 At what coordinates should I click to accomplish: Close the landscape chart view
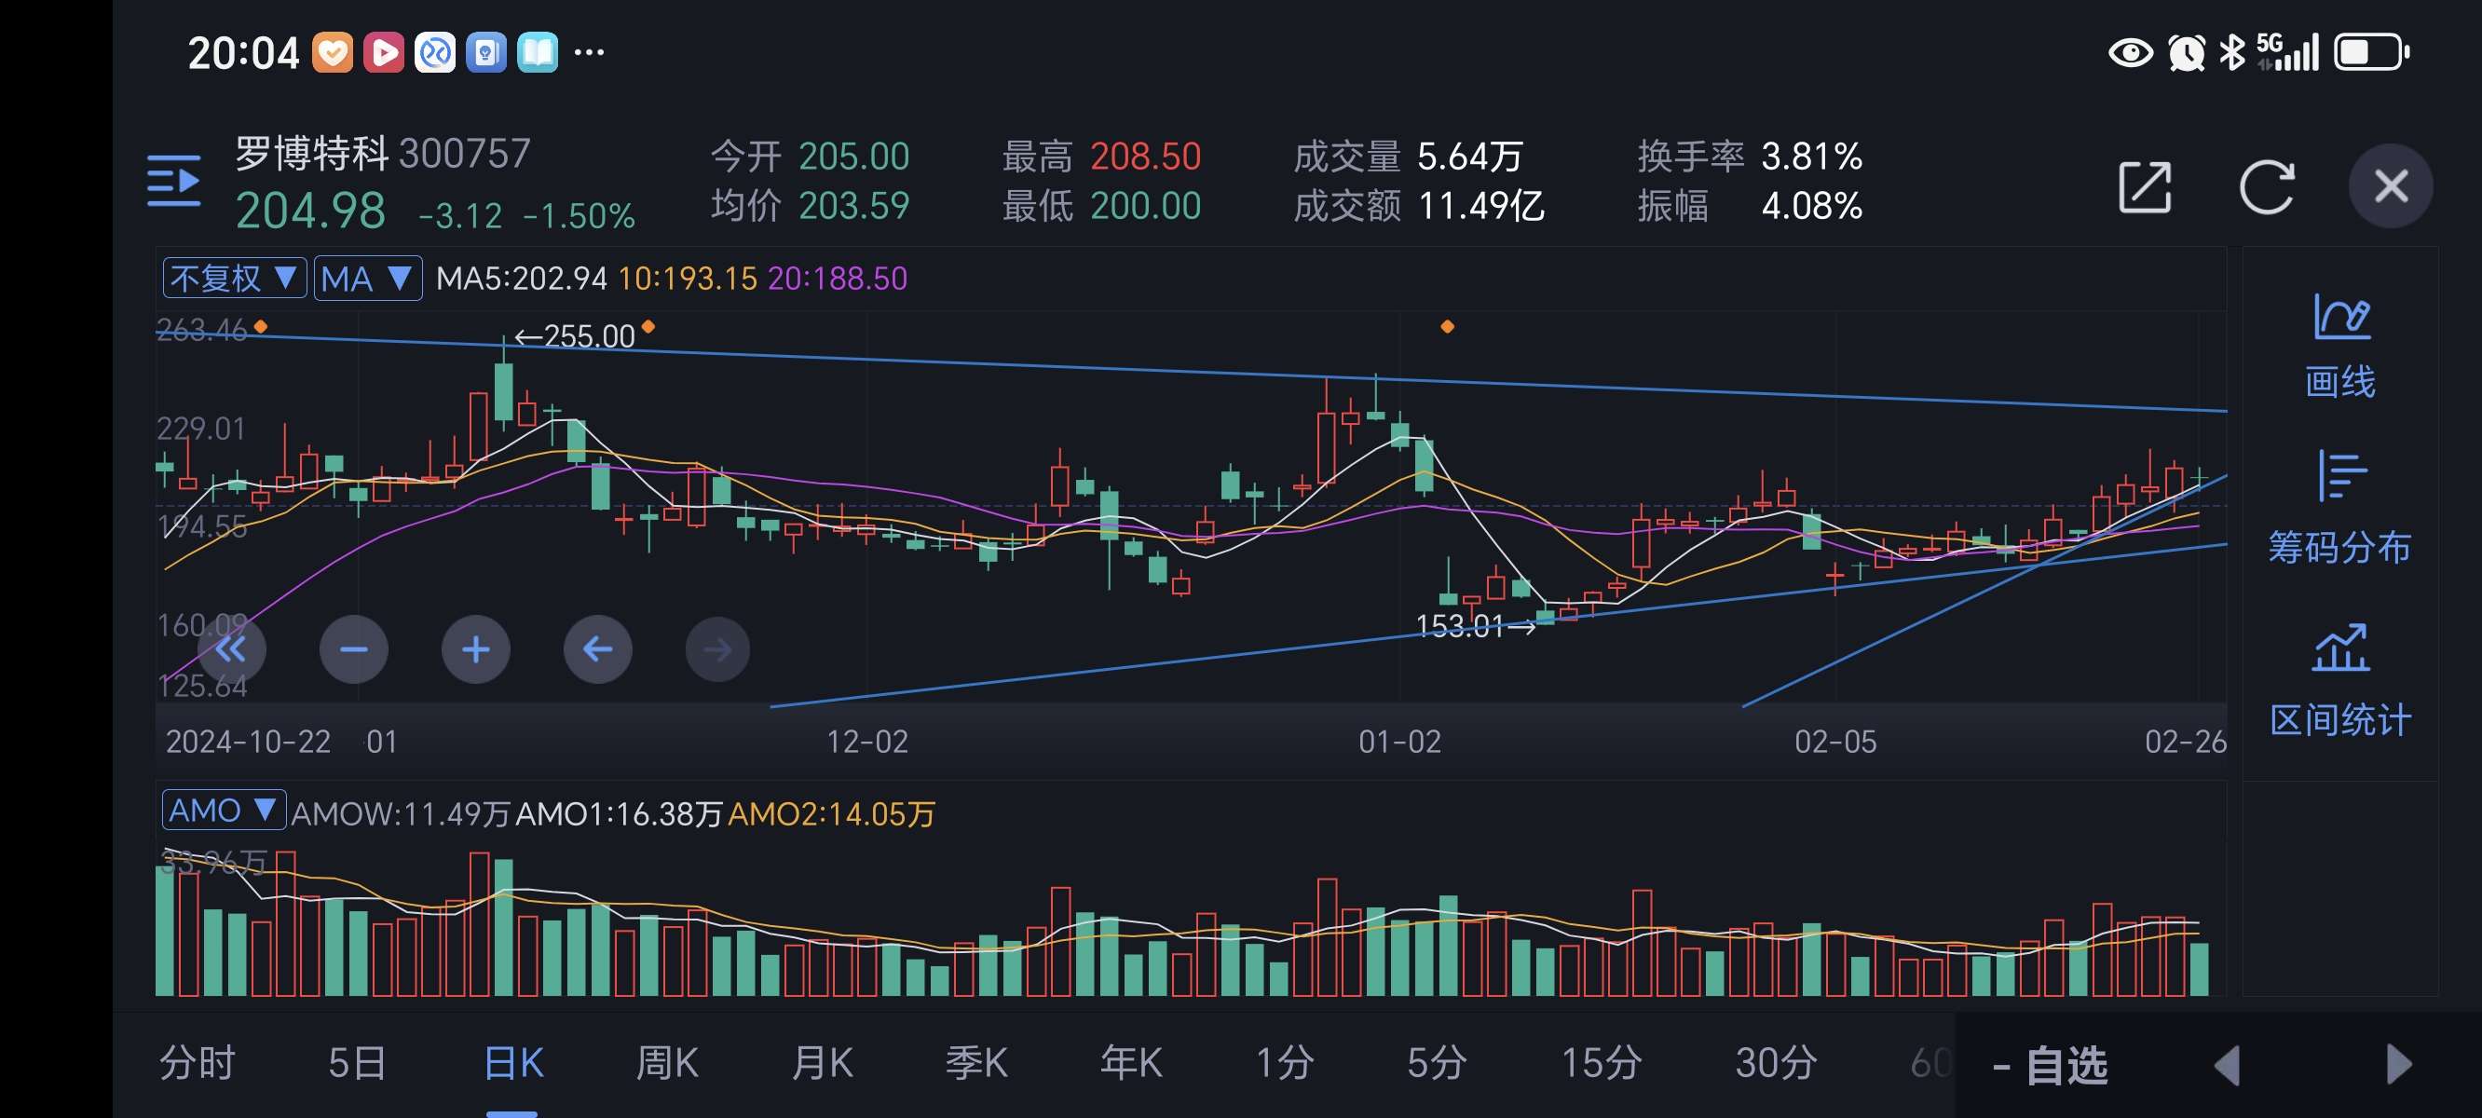pos(2391,186)
